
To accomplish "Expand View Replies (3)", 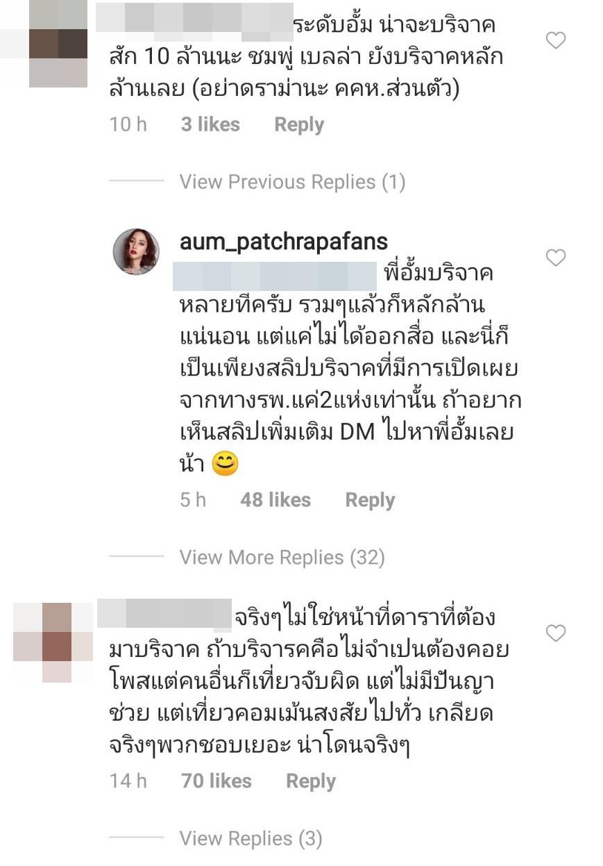I will [x=251, y=838].
